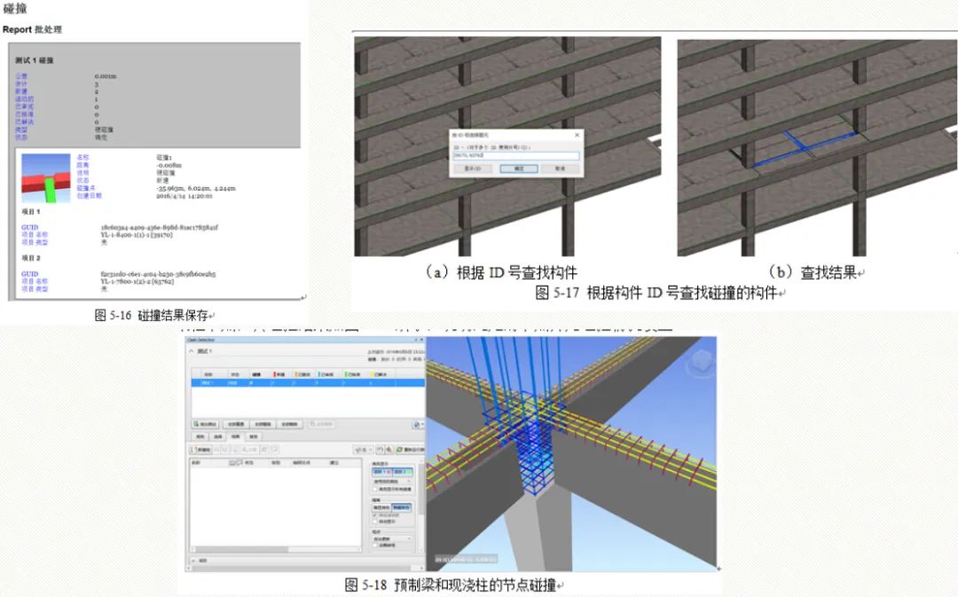The image size is (958, 597).
Task: Open the viewpoint auto-update dropdown
Action: [x=392, y=539]
